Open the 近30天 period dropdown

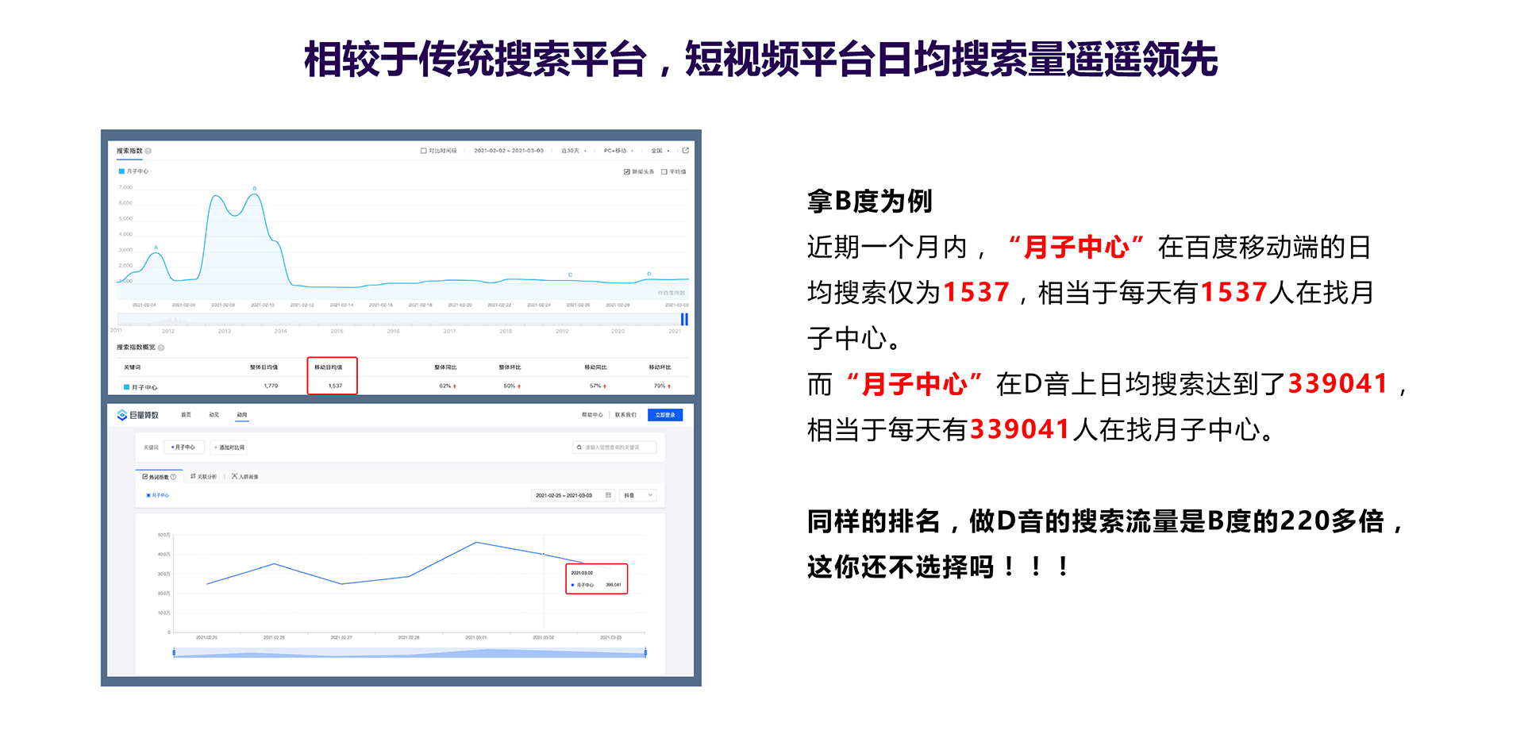click(574, 151)
